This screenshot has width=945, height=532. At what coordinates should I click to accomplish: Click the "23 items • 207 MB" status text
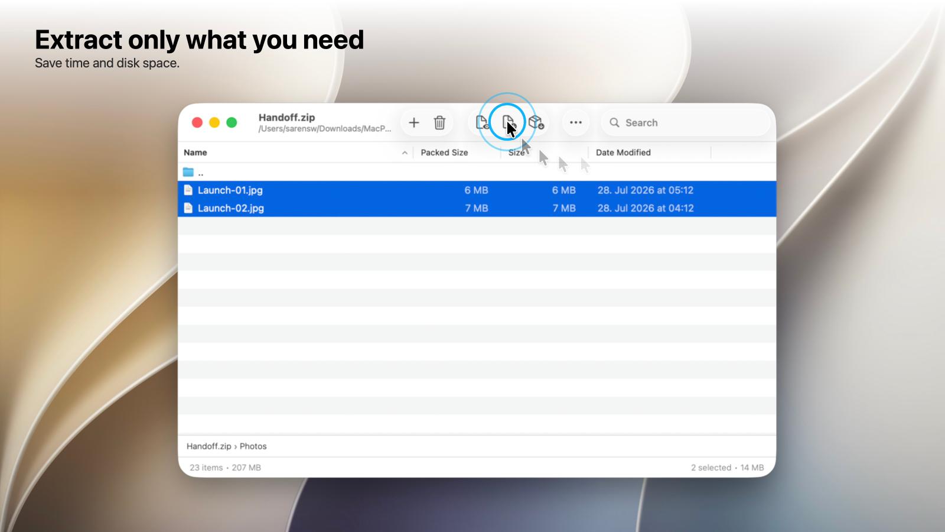[225, 468]
